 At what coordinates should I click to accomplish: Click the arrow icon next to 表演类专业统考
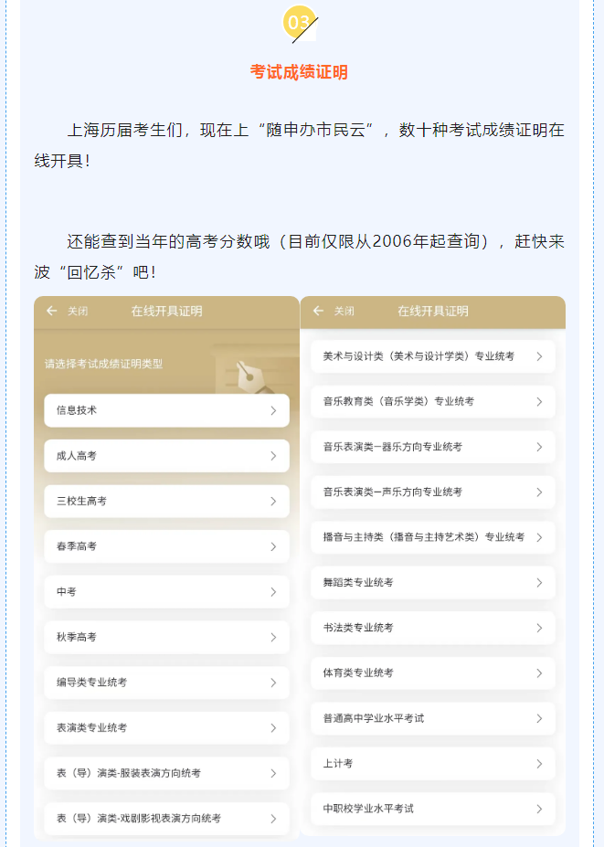(272, 728)
